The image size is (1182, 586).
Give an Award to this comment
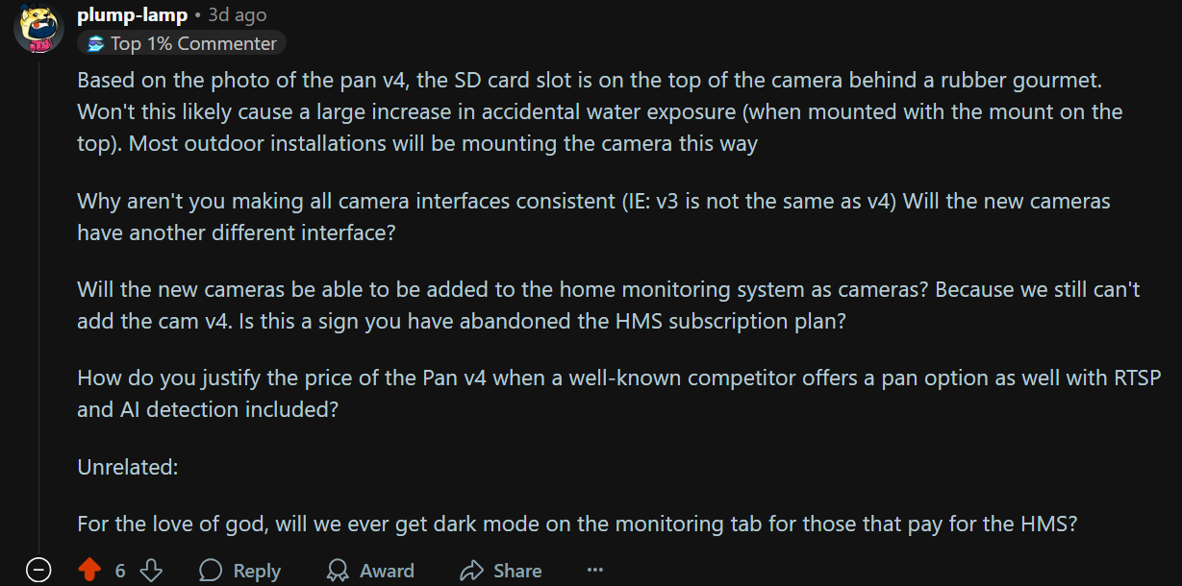370,571
